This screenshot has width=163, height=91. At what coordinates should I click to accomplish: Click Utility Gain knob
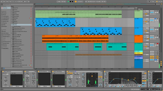click(x=33, y=77)
